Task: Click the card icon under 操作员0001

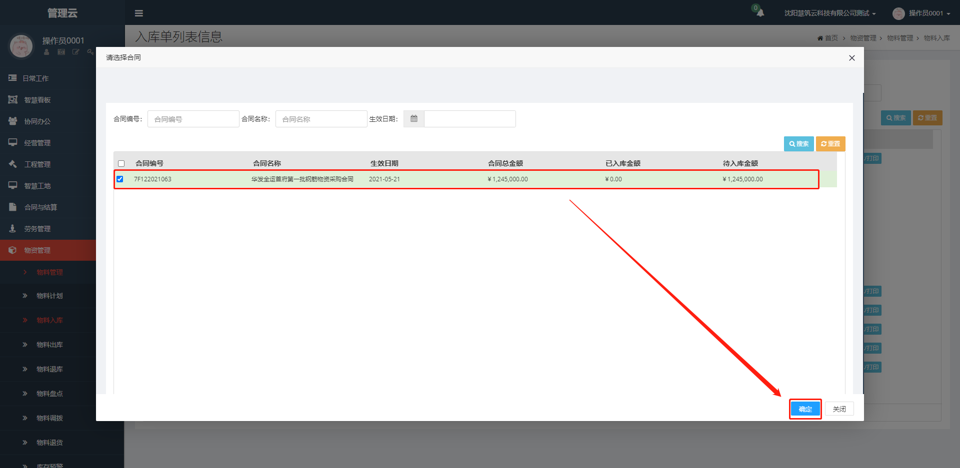Action: 61,52
